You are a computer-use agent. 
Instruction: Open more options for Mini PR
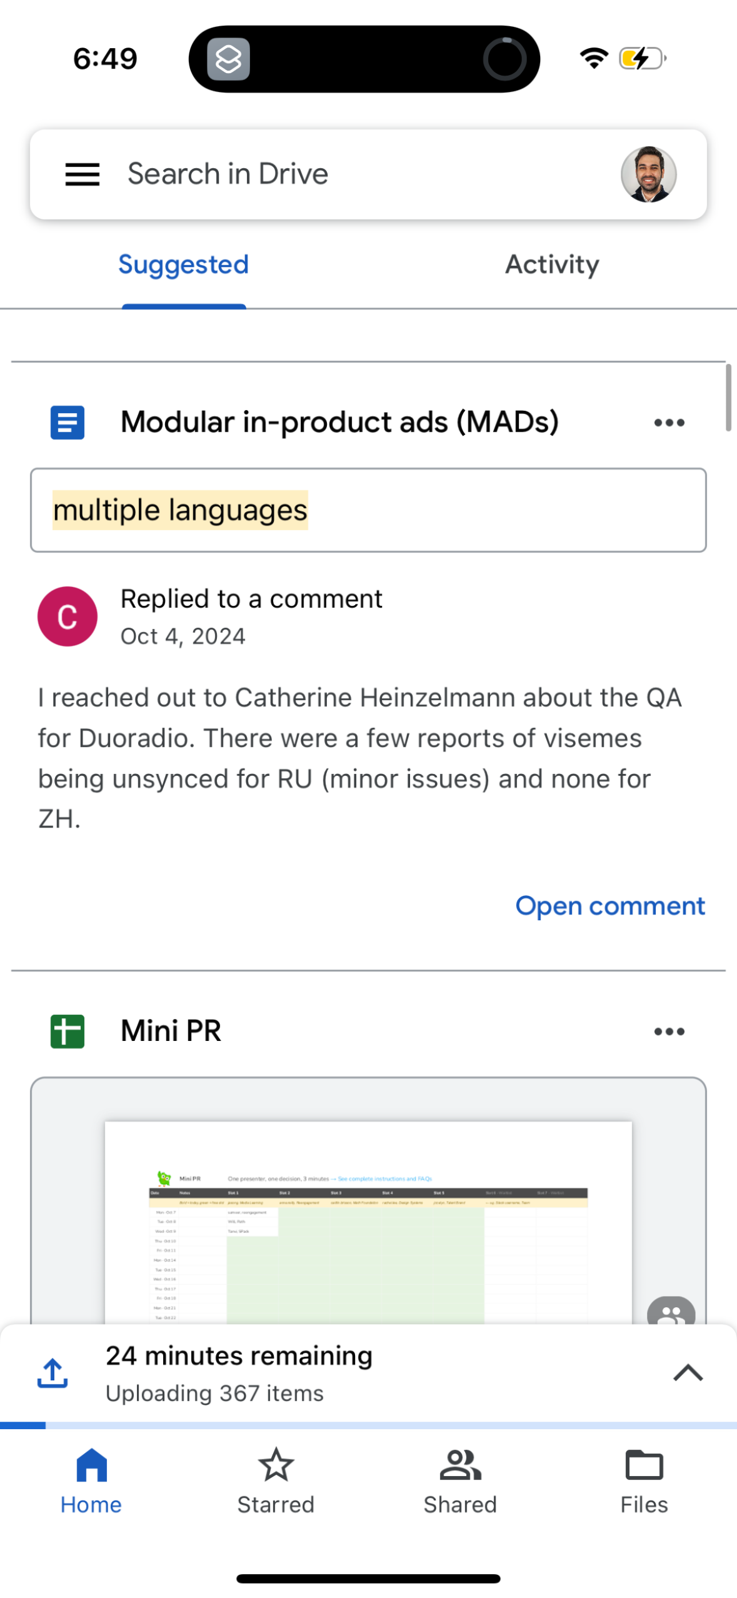coord(668,1031)
